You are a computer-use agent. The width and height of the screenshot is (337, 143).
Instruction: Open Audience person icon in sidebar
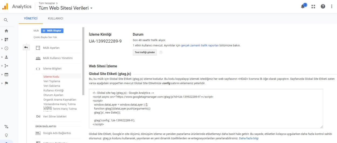point(6,57)
